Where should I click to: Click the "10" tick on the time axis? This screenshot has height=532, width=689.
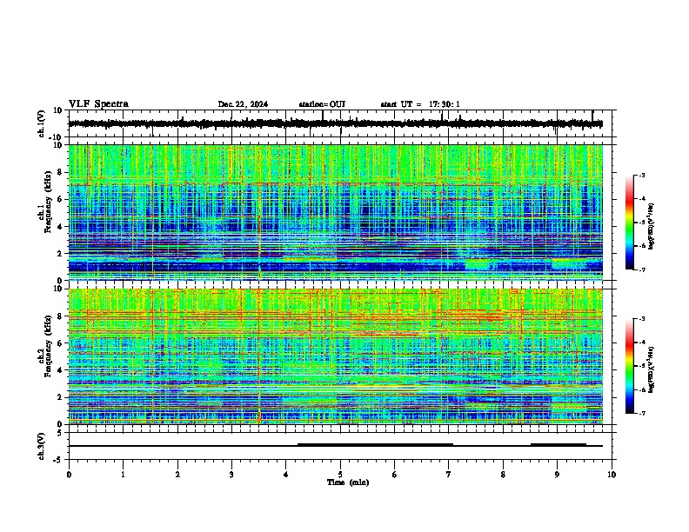pos(612,475)
